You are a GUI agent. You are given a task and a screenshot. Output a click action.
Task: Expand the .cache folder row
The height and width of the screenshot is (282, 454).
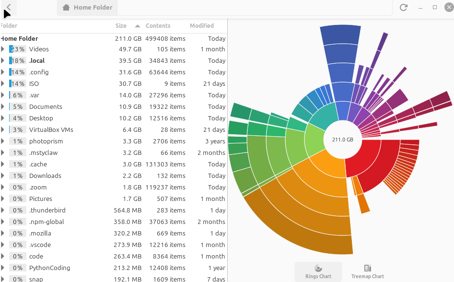pos(2,164)
